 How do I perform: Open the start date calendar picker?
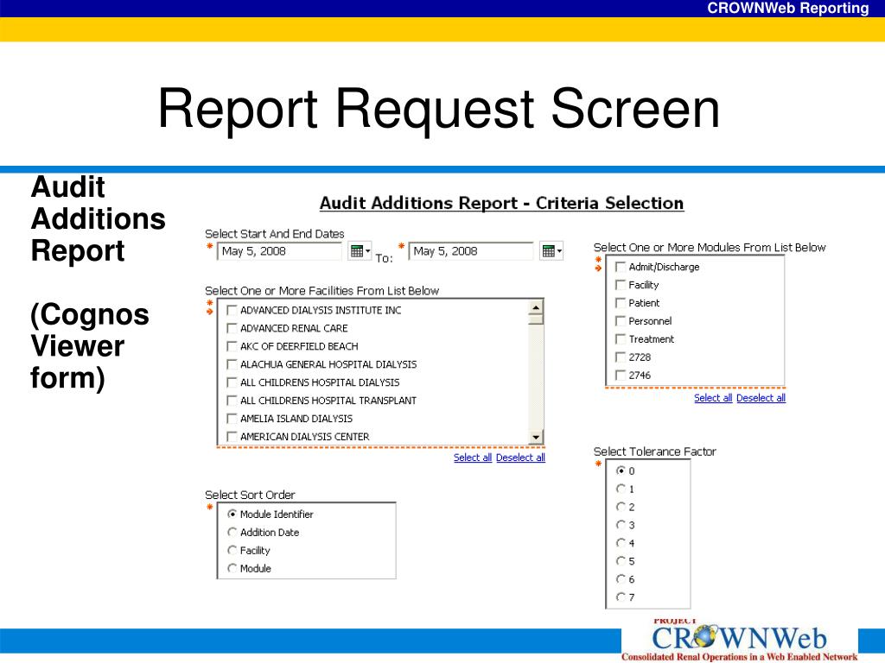(x=360, y=251)
